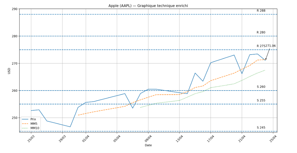The image size is (297, 153).
Task: Click the "250" y-axis tick label
Action: [x=15, y=118]
